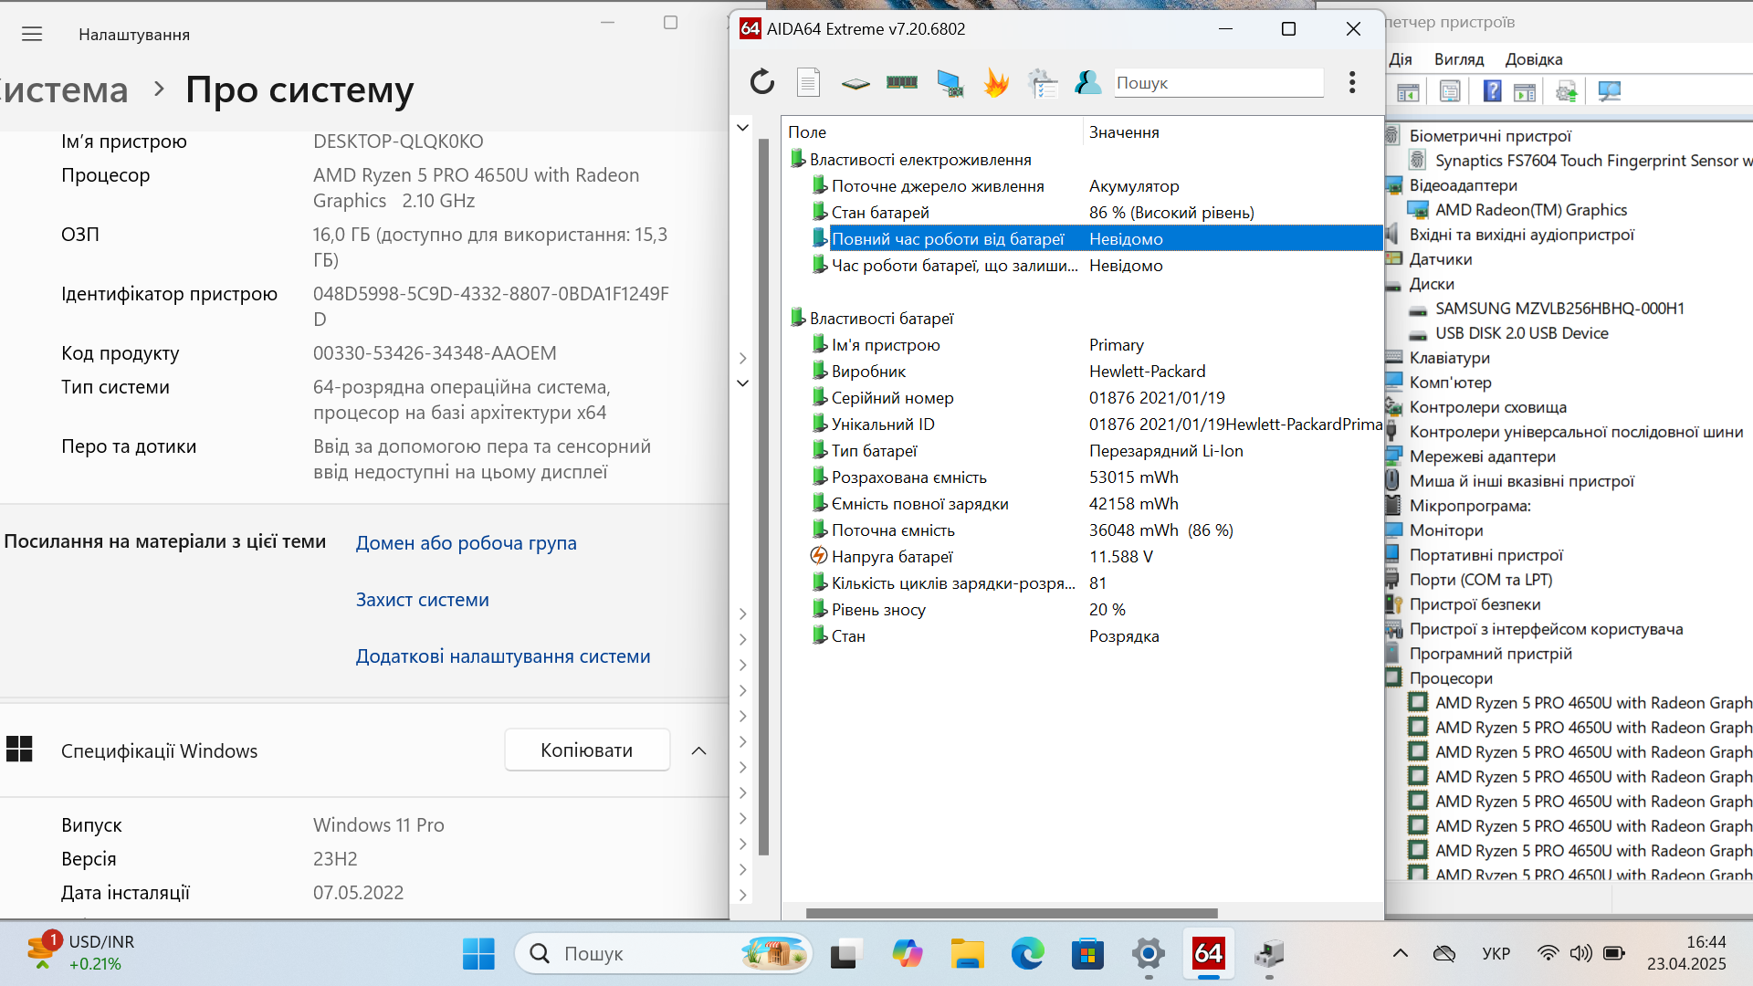Click the Поле column header in AIDA64
Viewport: 1753px width, 986px height.
[932, 132]
